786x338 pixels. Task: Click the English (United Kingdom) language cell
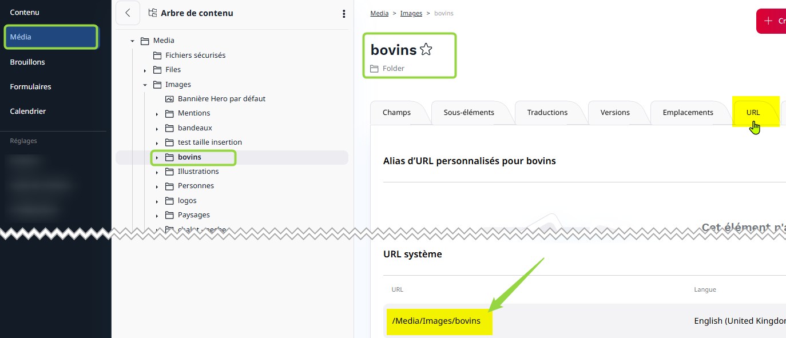pyautogui.click(x=740, y=321)
